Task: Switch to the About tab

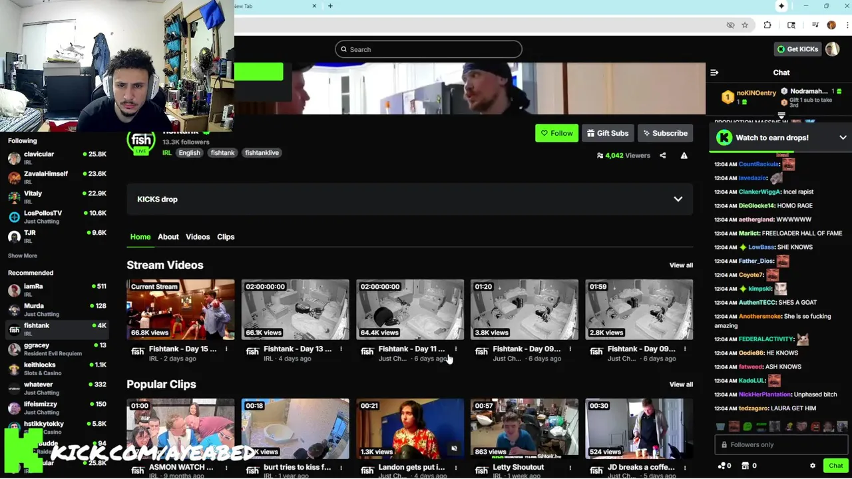Action: click(168, 237)
